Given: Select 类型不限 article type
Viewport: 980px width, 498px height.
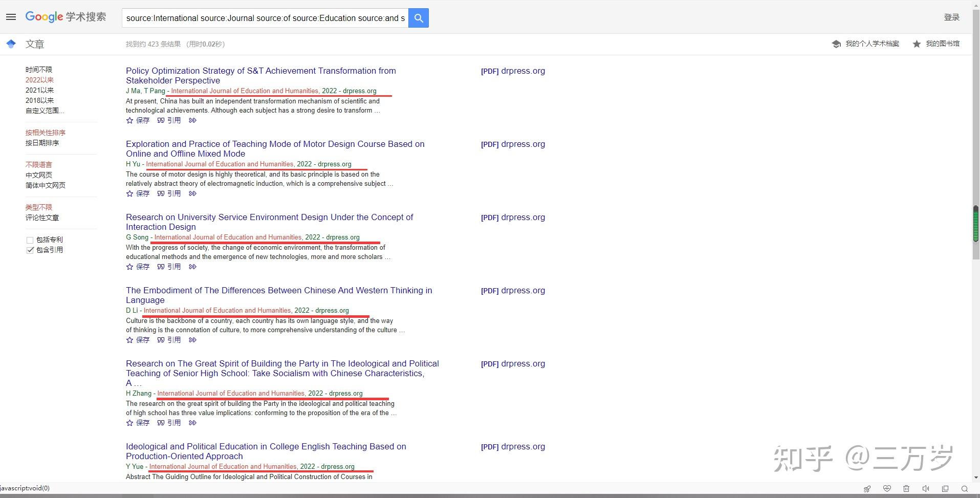Looking at the screenshot, I should pyautogui.click(x=39, y=207).
